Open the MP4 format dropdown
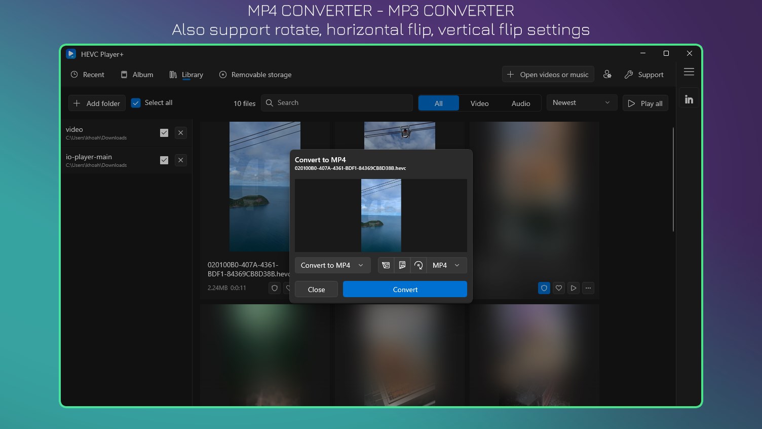The height and width of the screenshot is (429, 762). pyautogui.click(x=446, y=265)
